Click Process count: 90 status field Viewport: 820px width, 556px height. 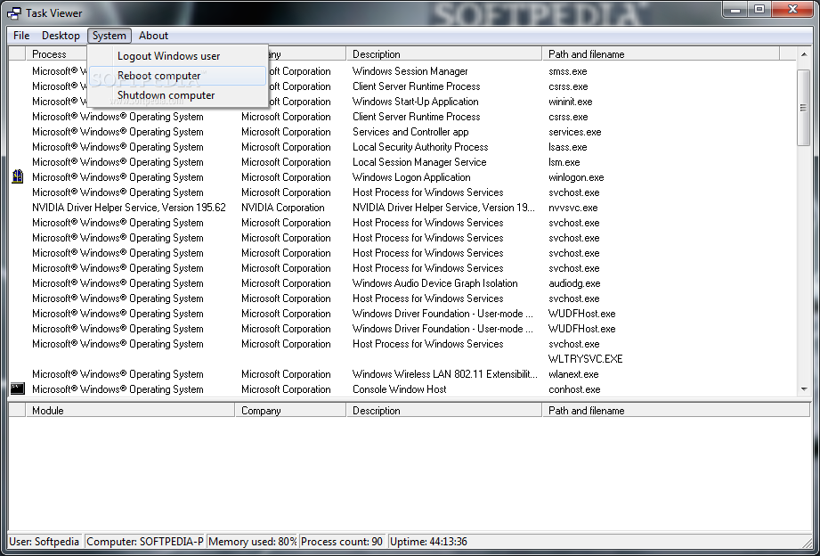[x=342, y=542]
